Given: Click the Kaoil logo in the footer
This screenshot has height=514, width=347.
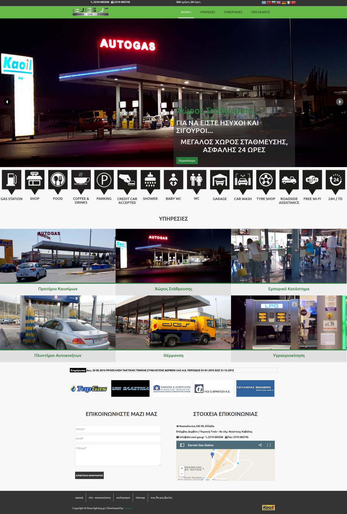Looking at the screenshot, I should tap(268, 507).
